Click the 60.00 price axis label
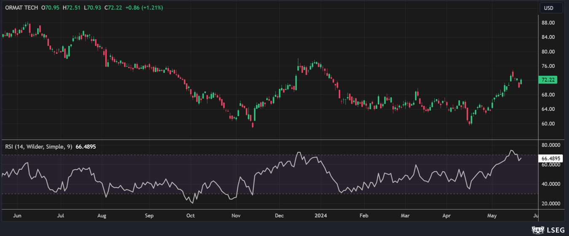The width and height of the screenshot is (569, 236). click(x=548, y=124)
